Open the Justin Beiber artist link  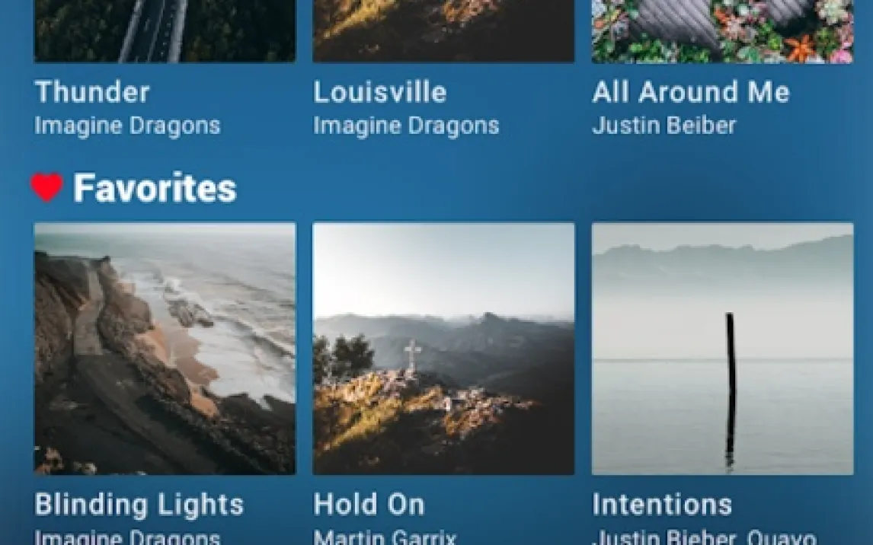point(664,126)
